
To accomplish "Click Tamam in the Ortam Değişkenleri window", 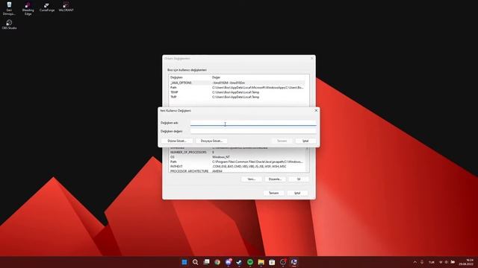I will [274, 194].
